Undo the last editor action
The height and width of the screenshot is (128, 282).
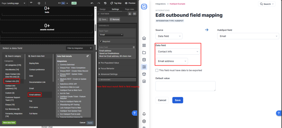pos(92,3)
